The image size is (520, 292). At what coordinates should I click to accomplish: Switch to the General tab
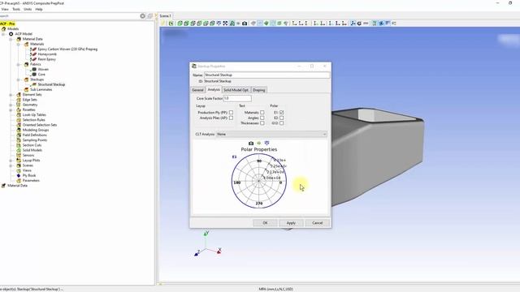(x=197, y=90)
